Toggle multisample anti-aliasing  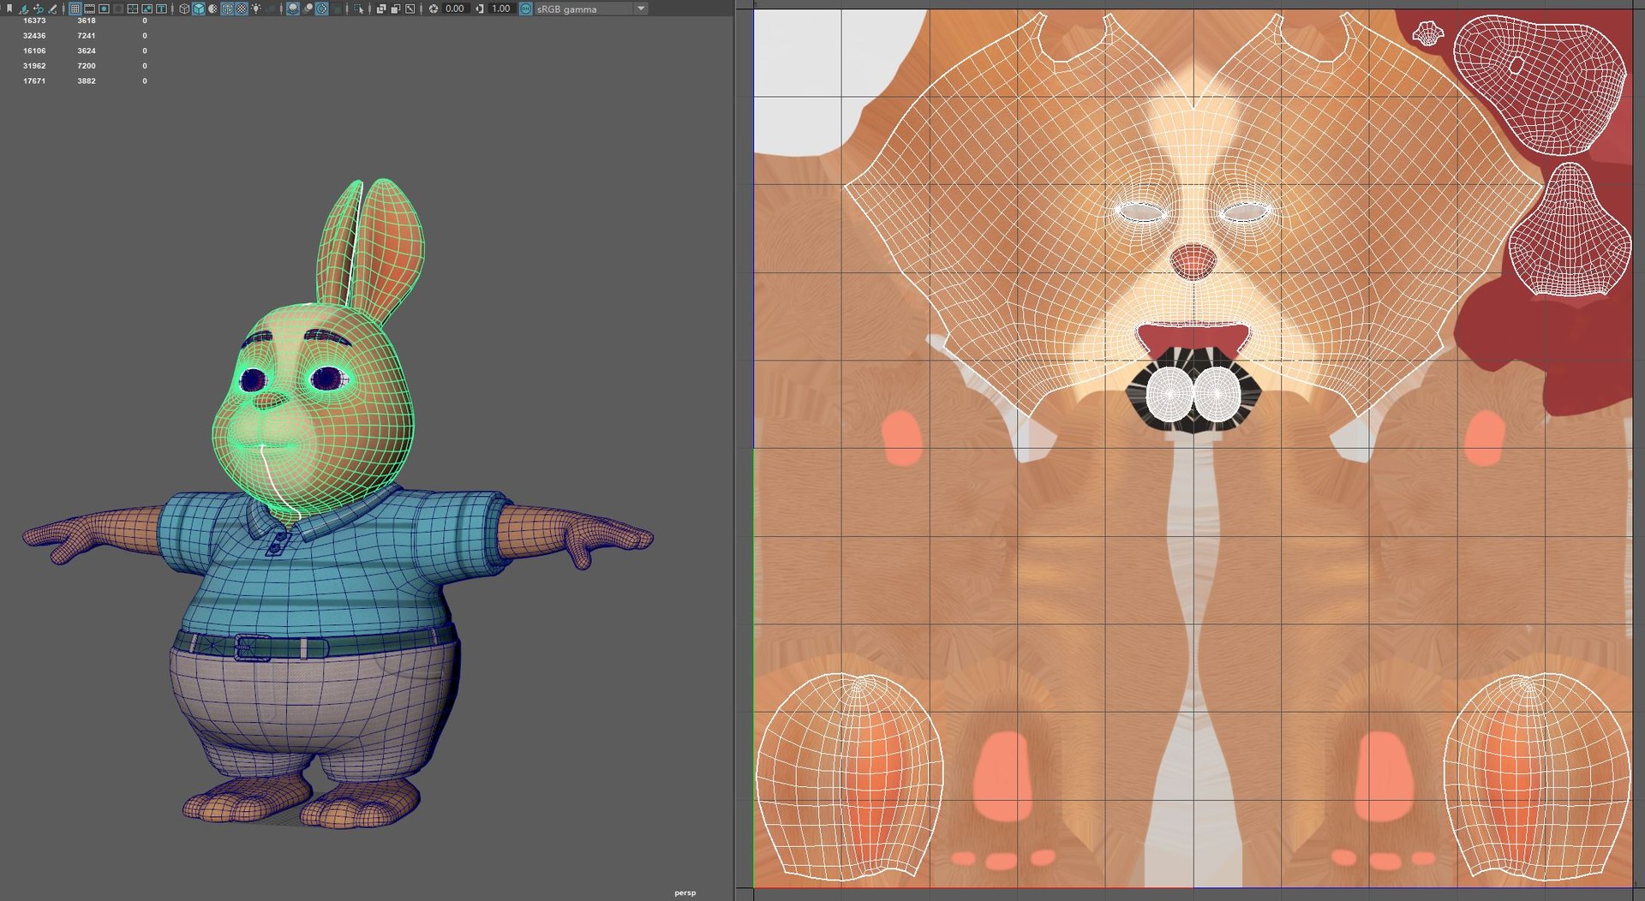click(x=322, y=9)
